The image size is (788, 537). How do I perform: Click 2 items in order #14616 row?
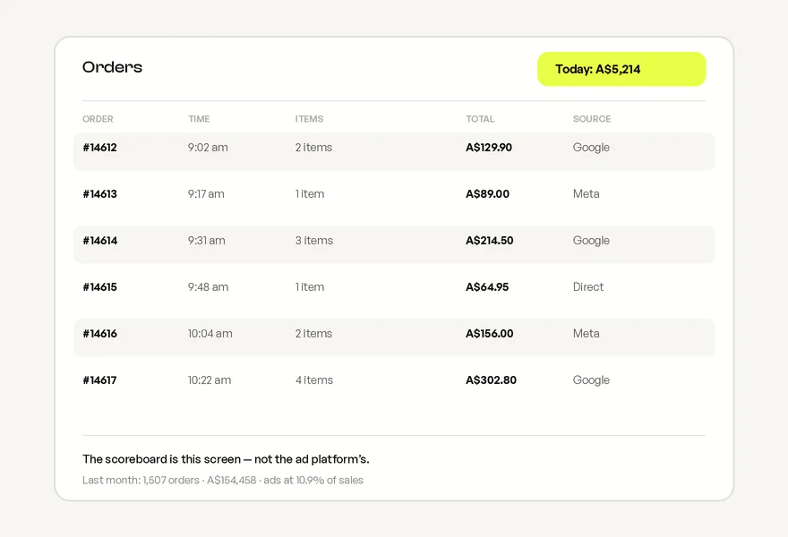[x=313, y=334]
